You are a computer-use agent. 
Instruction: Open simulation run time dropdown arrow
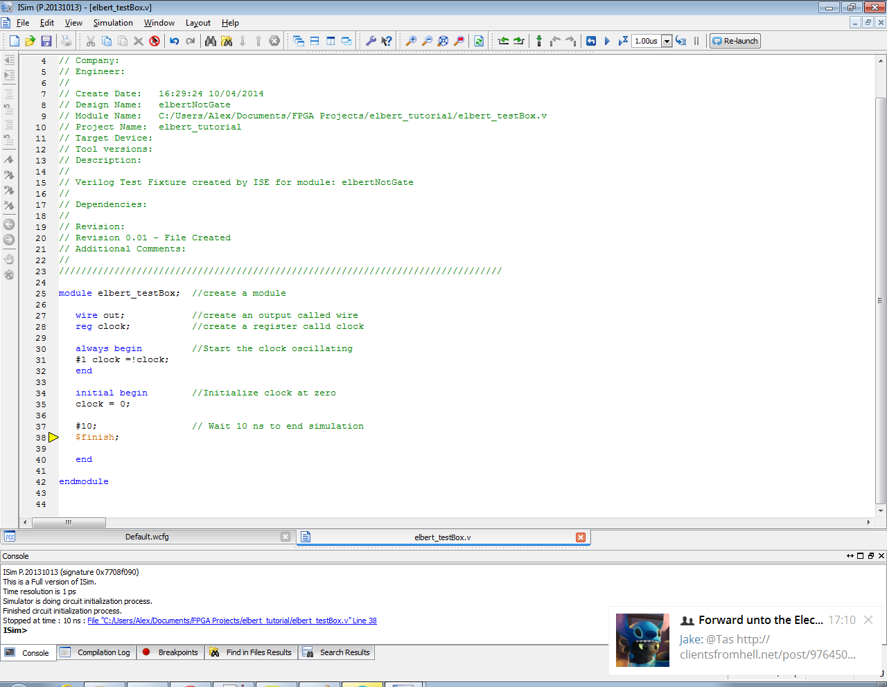[667, 41]
